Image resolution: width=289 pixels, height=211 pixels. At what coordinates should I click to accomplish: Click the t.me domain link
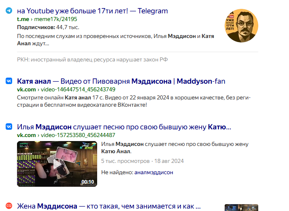(23, 19)
